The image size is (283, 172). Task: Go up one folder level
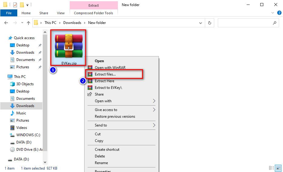[x=28, y=23]
